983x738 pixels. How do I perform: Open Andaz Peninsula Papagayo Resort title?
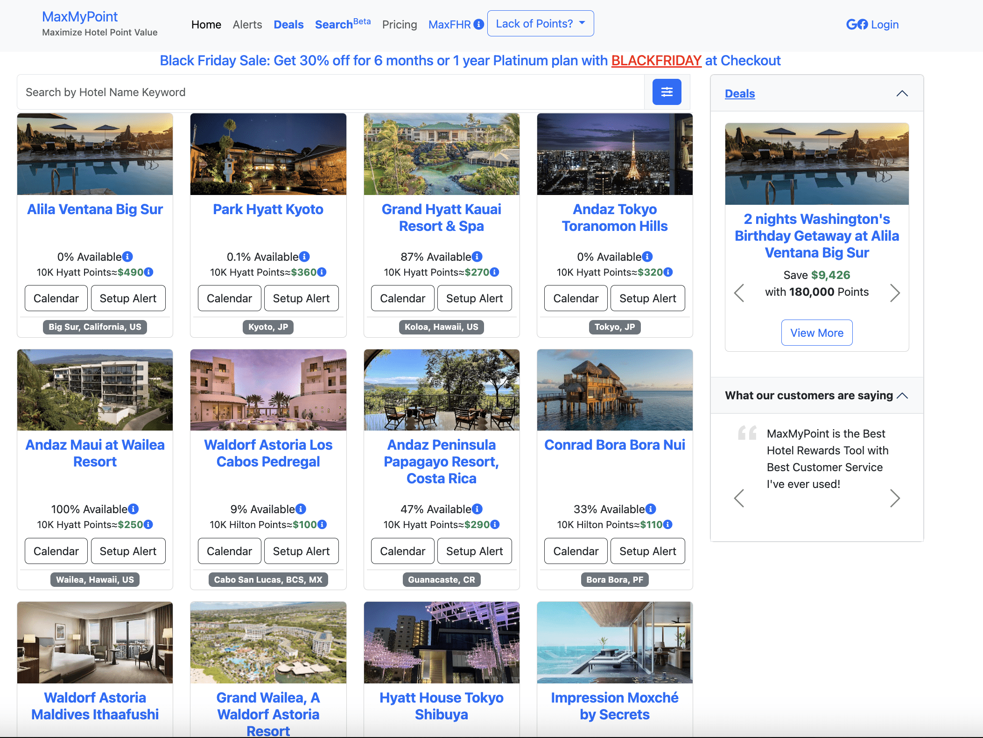[x=442, y=461]
